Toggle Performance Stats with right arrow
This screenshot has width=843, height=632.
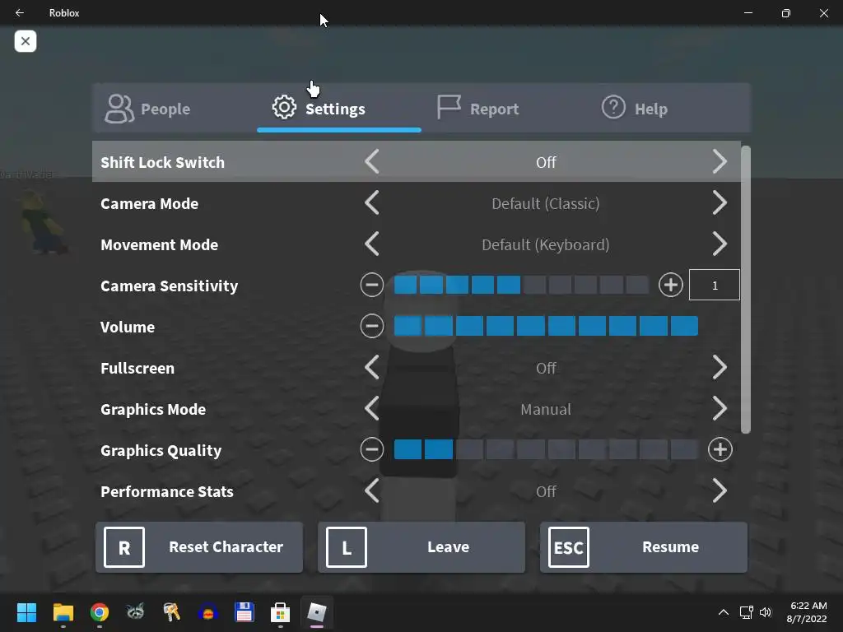pyautogui.click(x=720, y=491)
